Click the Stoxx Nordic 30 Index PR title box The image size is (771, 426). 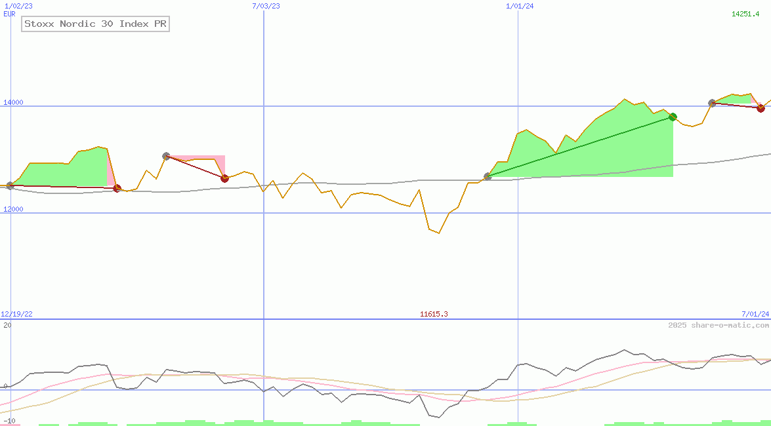click(x=94, y=24)
